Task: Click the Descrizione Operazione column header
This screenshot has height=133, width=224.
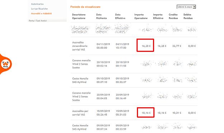Action: click(79, 16)
